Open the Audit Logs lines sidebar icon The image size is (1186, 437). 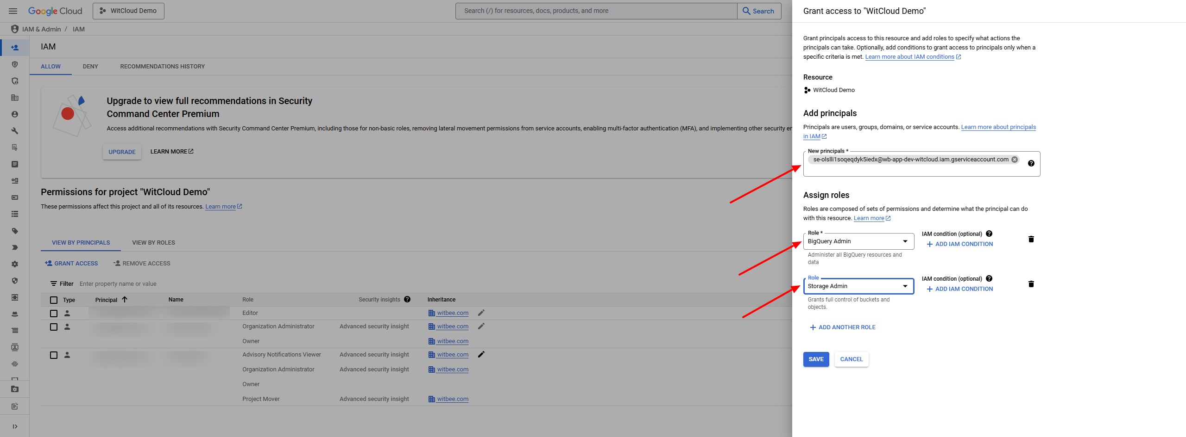coord(15,331)
